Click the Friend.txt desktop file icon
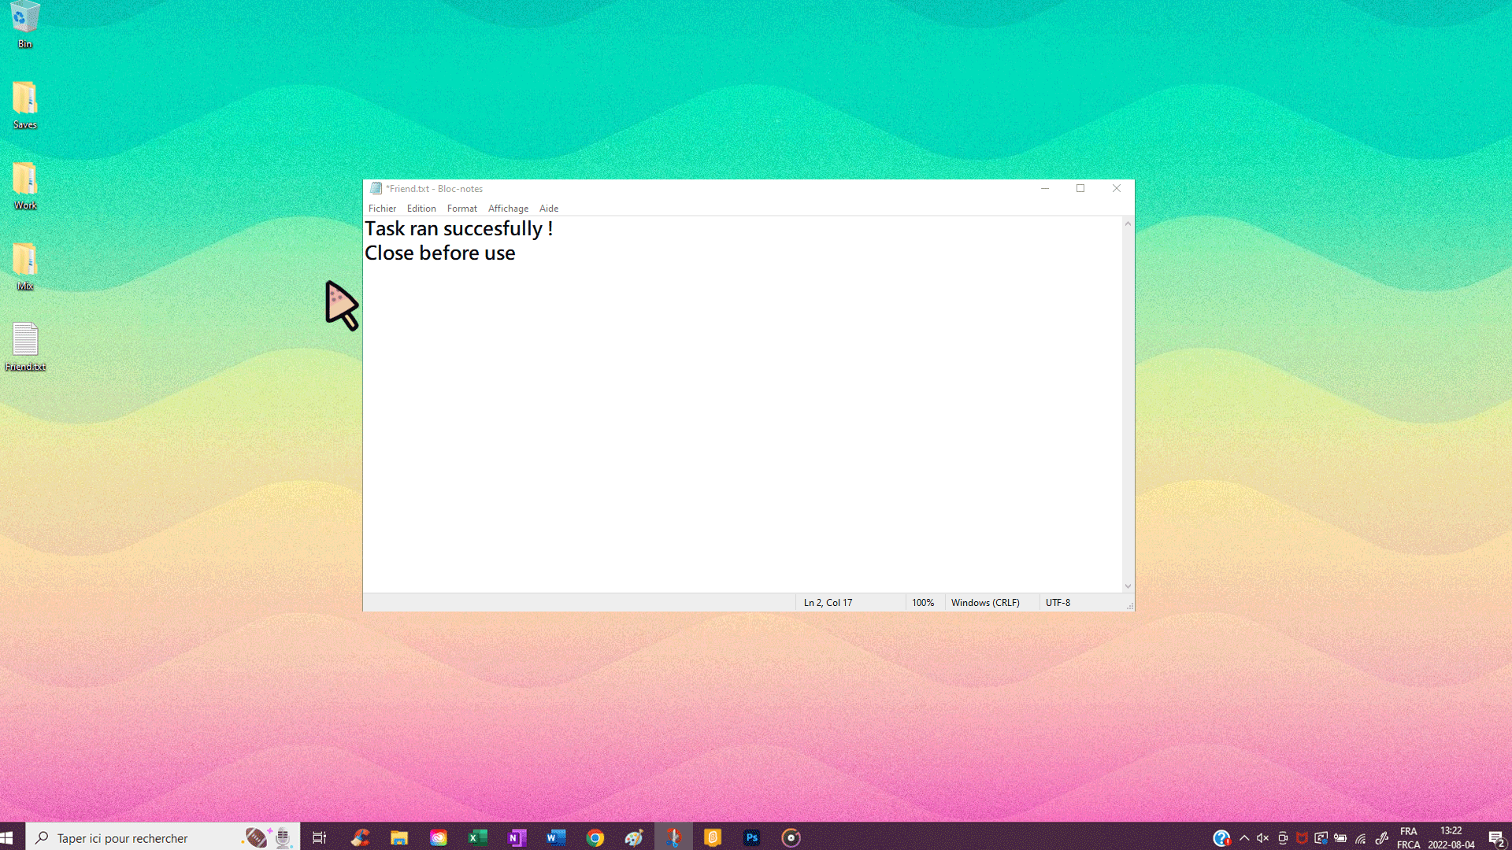The image size is (1512, 850). coord(25,341)
